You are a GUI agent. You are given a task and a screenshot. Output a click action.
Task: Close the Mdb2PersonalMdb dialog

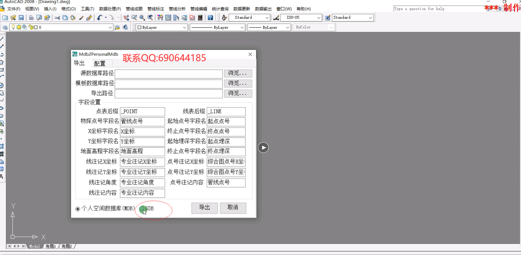(250, 54)
